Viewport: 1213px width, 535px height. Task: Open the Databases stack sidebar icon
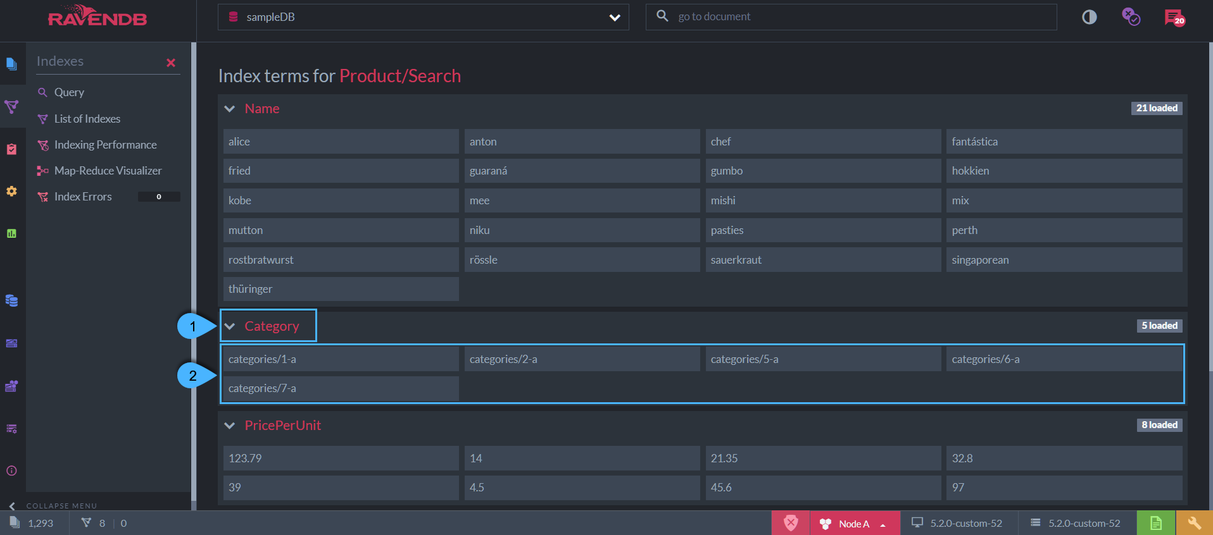(x=11, y=300)
